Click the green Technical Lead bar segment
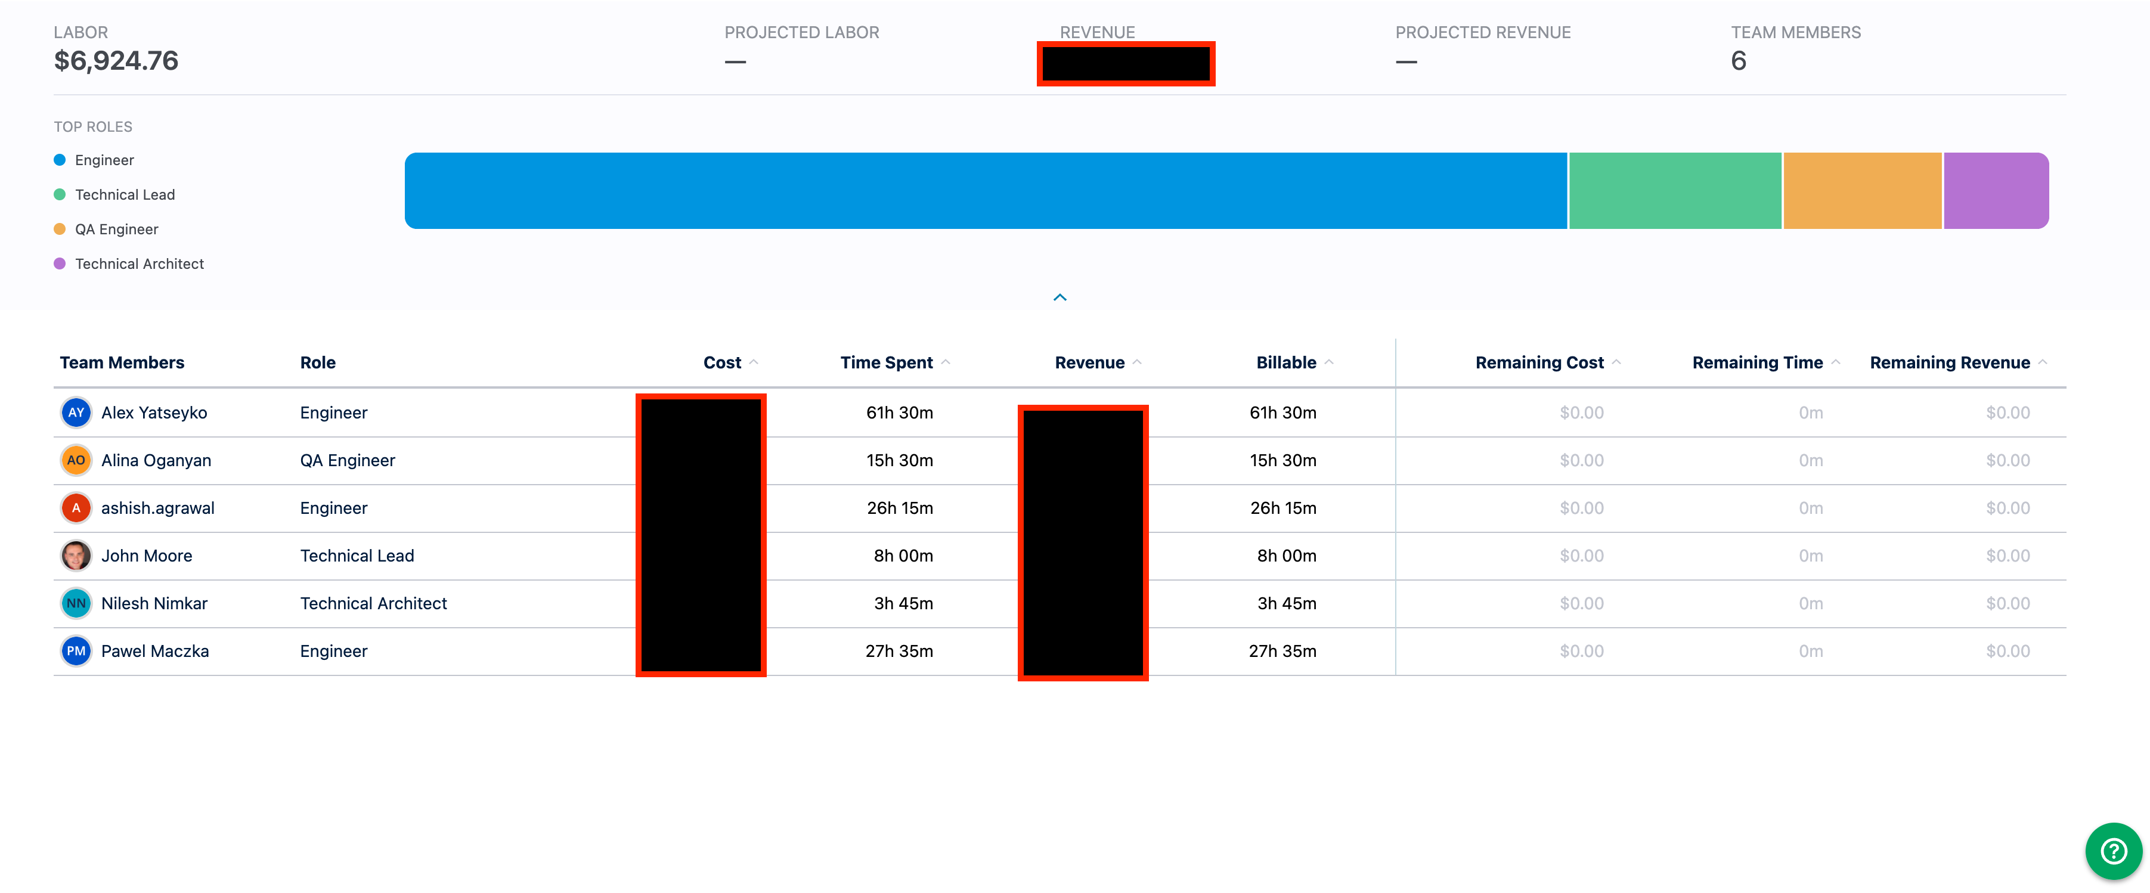The image size is (2150, 893). 1674,190
